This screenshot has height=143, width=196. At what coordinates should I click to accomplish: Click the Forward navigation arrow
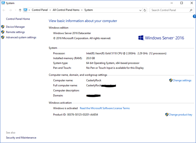click(x=10, y=10)
